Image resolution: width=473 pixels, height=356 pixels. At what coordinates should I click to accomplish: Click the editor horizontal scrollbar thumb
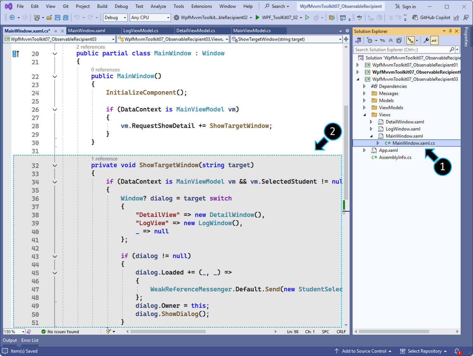pos(168,332)
